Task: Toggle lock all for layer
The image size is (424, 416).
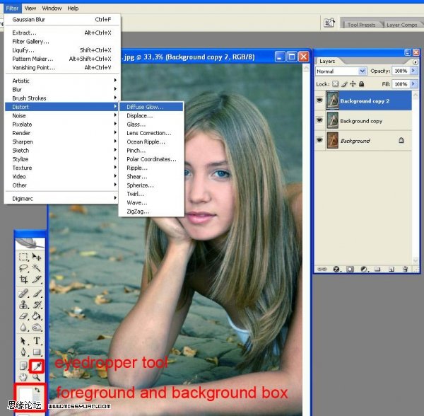Action: (x=362, y=84)
